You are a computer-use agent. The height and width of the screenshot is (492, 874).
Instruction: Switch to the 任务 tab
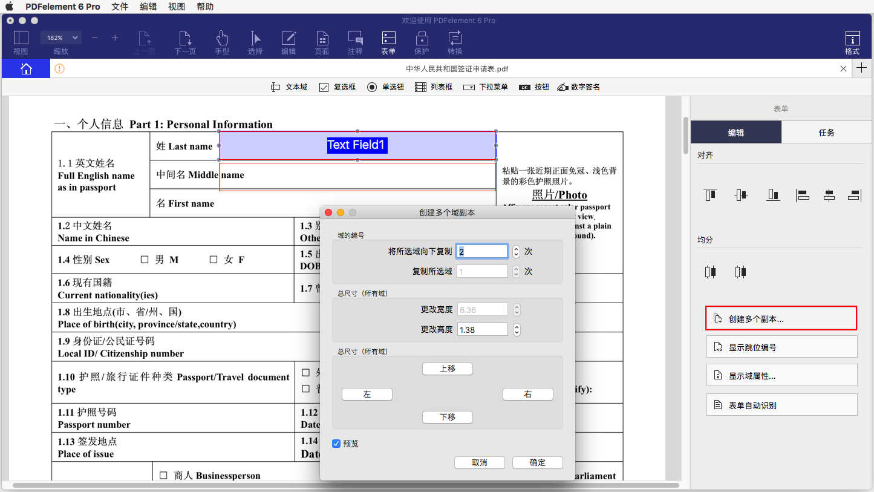tap(827, 132)
